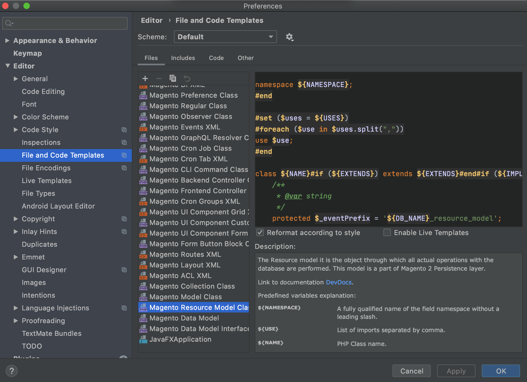Expand the Proofreading subsection
527x382 pixels.
tap(16, 320)
